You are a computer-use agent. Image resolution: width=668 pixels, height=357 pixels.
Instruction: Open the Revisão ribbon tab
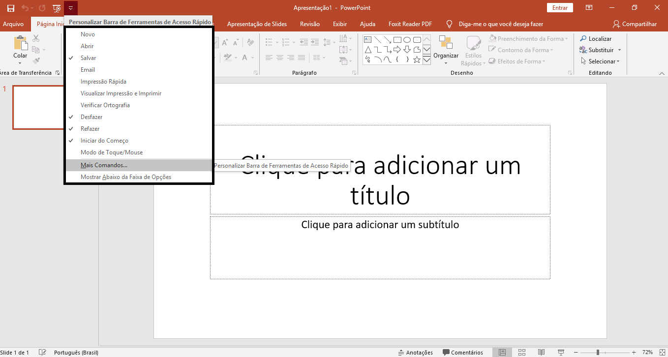pos(309,24)
